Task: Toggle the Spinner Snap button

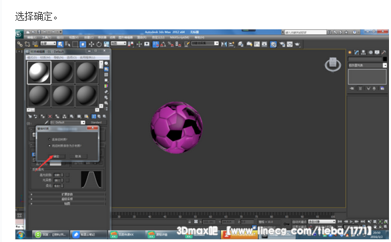Action: pyautogui.click(x=178, y=45)
